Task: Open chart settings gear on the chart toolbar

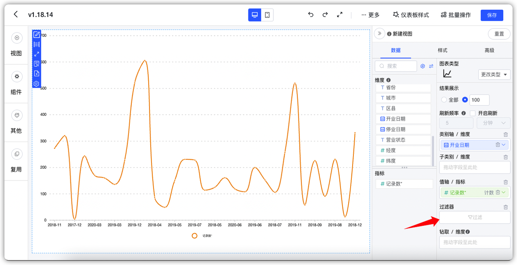Action: [x=37, y=84]
